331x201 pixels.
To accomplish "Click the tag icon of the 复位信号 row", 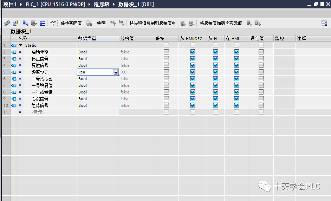I will coord(14,65).
